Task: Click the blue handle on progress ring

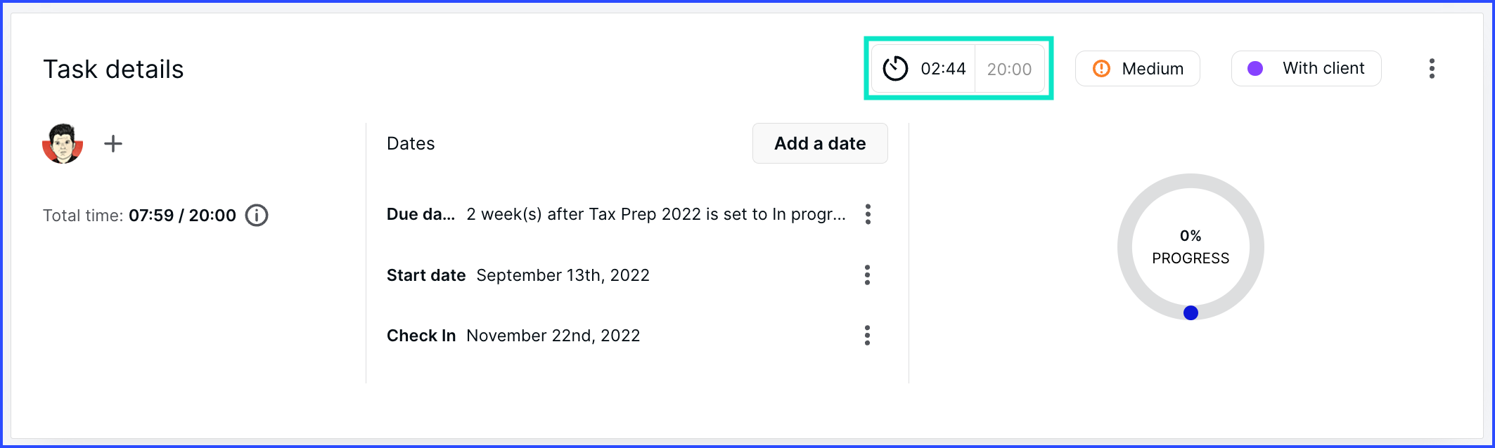Action: click(1191, 313)
